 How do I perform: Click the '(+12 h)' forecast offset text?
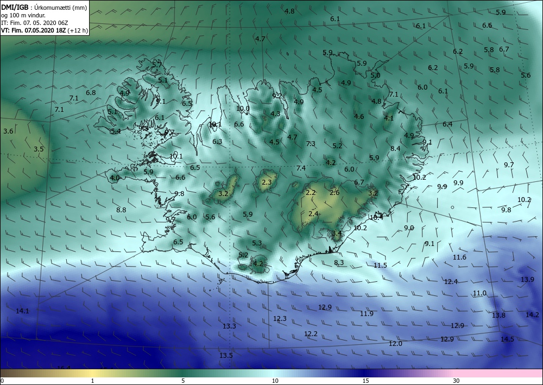(x=78, y=30)
